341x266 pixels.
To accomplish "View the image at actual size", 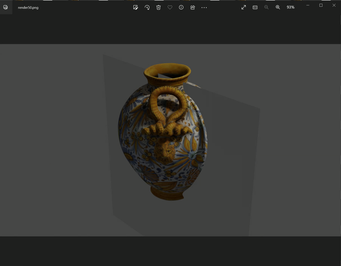I will pos(255,7).
